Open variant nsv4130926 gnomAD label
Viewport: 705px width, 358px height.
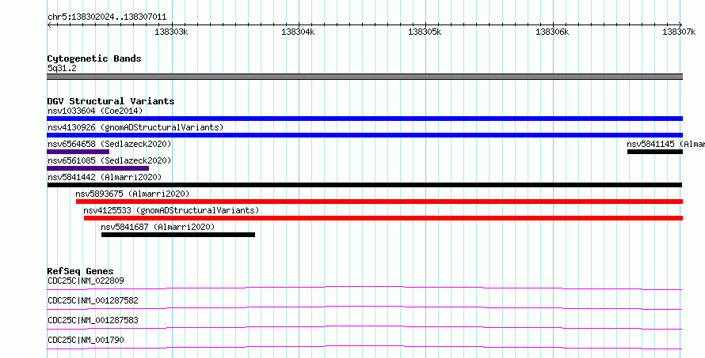(135, 127)
